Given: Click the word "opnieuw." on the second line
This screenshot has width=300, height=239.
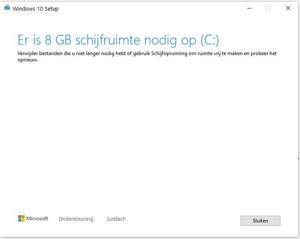Looking at the screenshot, I should coord(28,60).
